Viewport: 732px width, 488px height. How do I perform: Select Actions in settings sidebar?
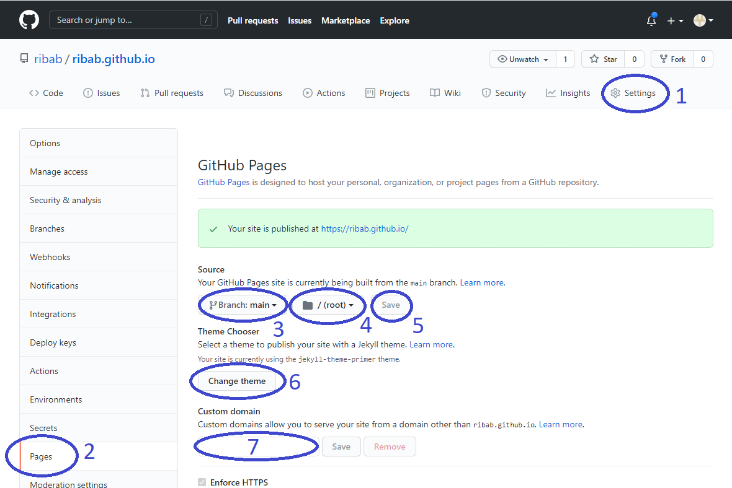(x=99, y=371)
